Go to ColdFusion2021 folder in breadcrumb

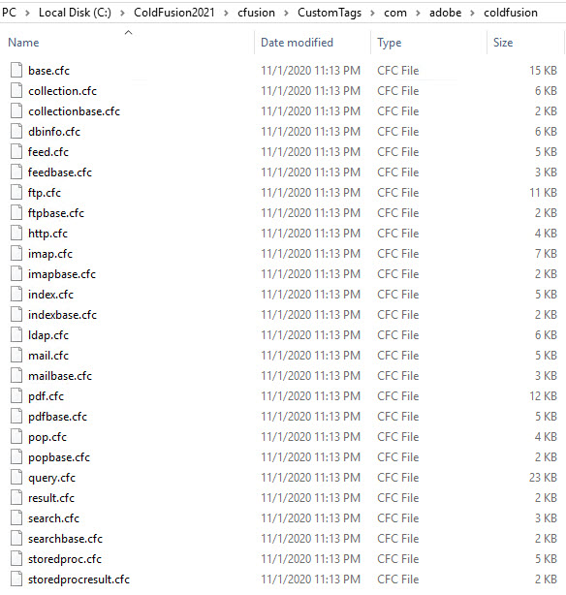173,13
